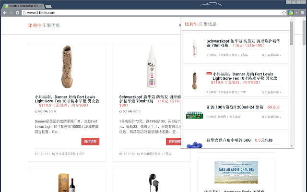
Task: Click the thumbs-down icon under the Danner post
Action: tap(40, 111)
